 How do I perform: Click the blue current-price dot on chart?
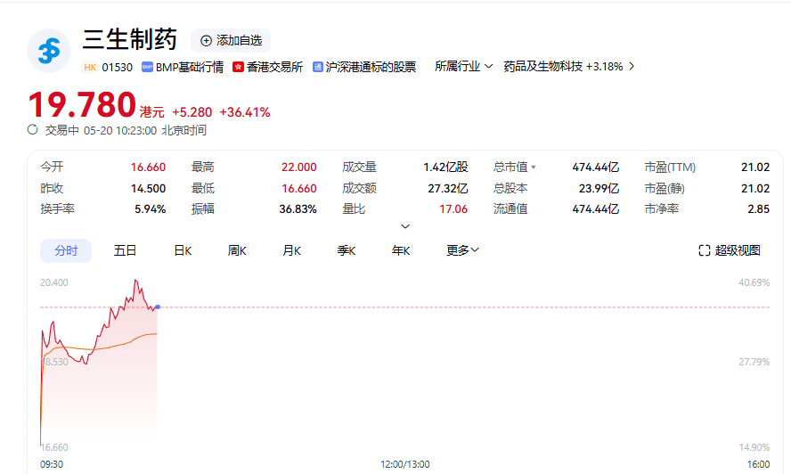[x=158, y=306]
